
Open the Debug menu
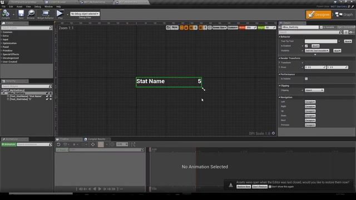coord(37,7)
